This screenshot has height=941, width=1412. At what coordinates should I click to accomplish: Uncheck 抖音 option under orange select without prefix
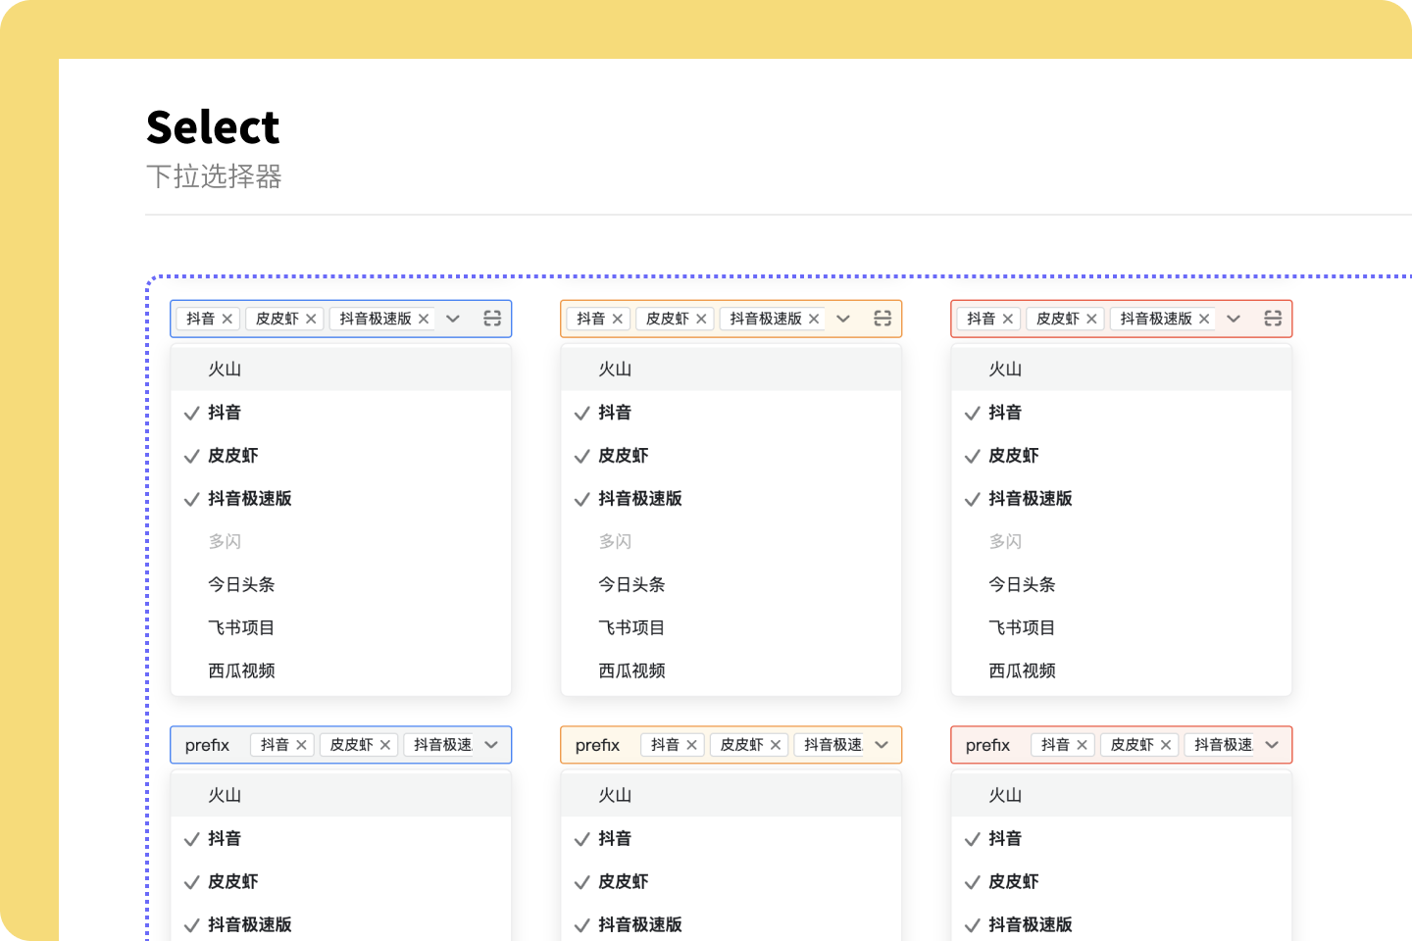(x=731, y=413)
